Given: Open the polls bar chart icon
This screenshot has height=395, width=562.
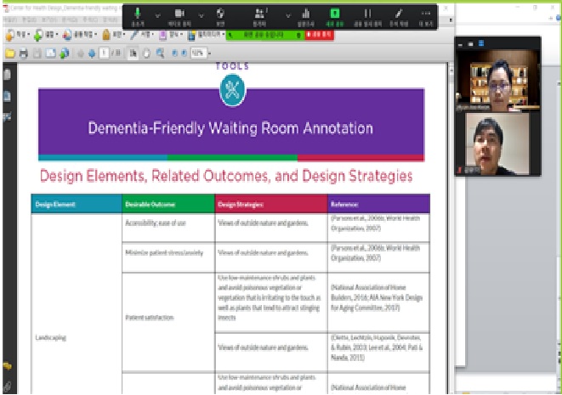Looking at the screenshot, I should 306,15.
